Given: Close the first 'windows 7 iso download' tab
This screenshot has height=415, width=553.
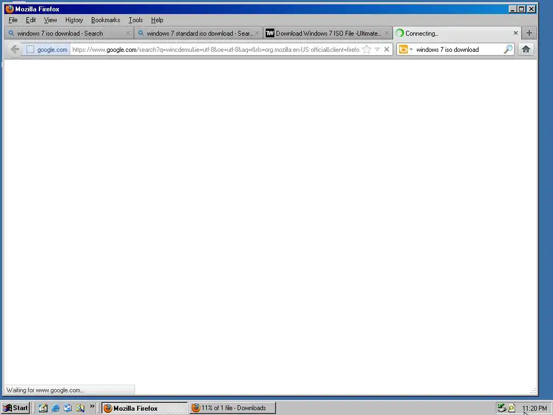Looking at the screenshot, I should pos(128,33).
